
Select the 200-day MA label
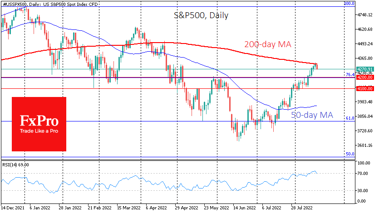coord(267,44)
